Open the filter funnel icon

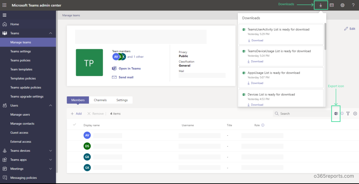point(348,114)
